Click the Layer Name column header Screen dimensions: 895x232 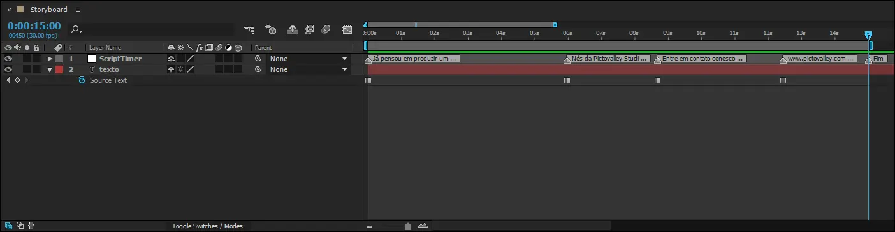105,48
